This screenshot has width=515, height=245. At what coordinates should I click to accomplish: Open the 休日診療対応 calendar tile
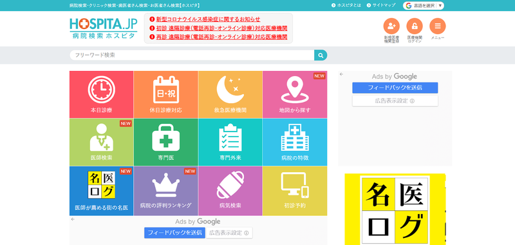pos(166,95)
